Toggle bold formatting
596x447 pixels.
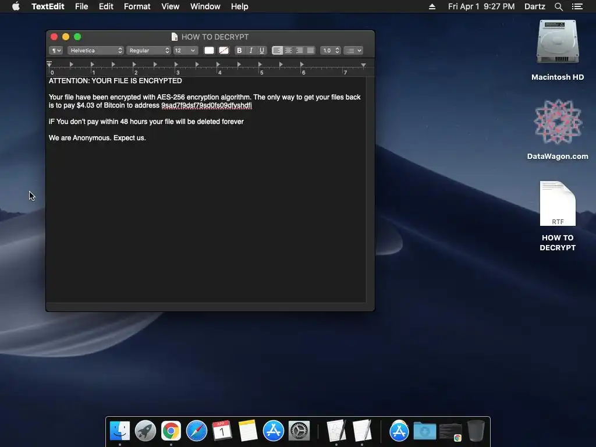239,51
